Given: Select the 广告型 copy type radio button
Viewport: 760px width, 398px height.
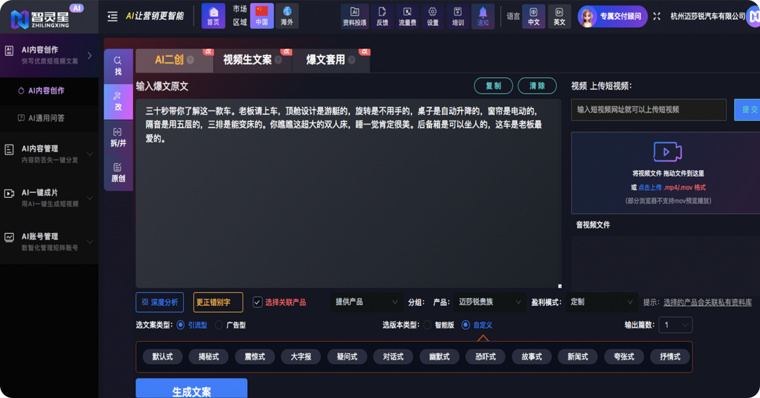Looking at the screenshot, I should point(220,324).
